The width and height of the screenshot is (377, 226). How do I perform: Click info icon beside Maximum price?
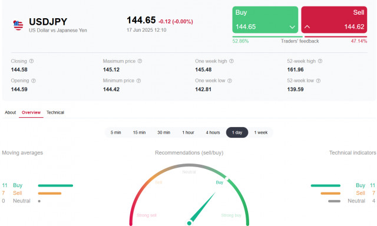pyautogui.click(x=140, y=61)
